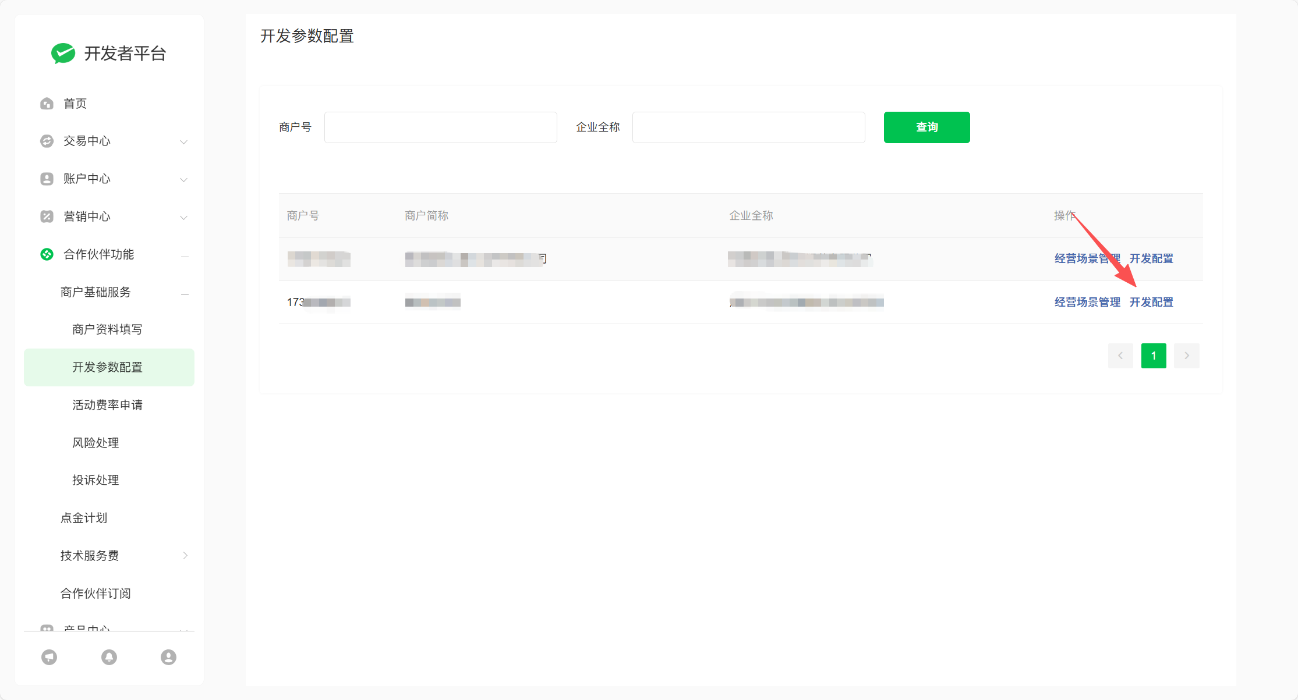This screenshot has width=1298, height=700.
Task: Open notifications bell icon at bottom
Action: click(x=109, y=657)
